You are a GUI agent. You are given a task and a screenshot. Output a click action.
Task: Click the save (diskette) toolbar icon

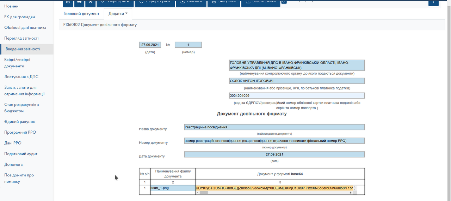point(68,2)
